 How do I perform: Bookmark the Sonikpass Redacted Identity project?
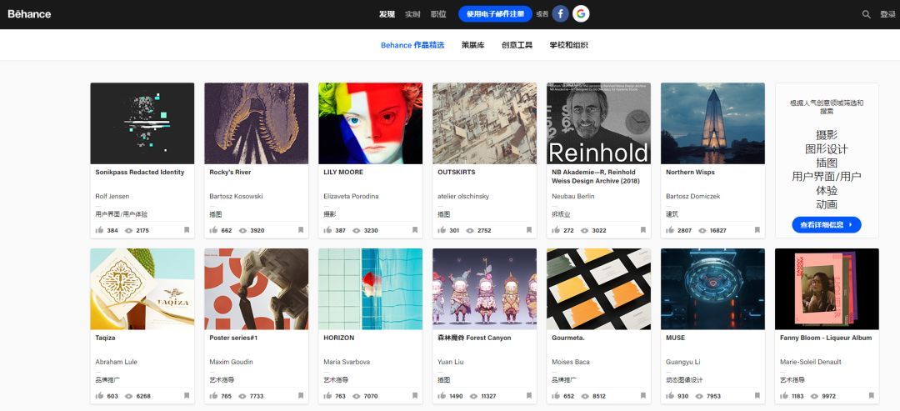tap(187, 230)
